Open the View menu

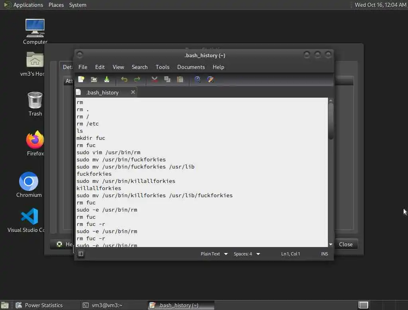pos(118,67)
